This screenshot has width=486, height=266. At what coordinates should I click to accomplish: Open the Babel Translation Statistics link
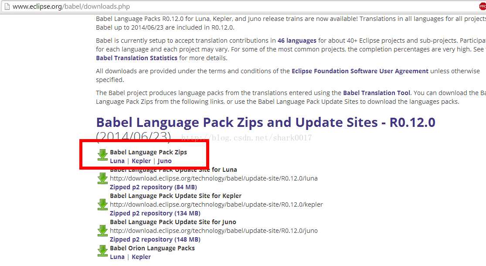[x=137, y=58]
